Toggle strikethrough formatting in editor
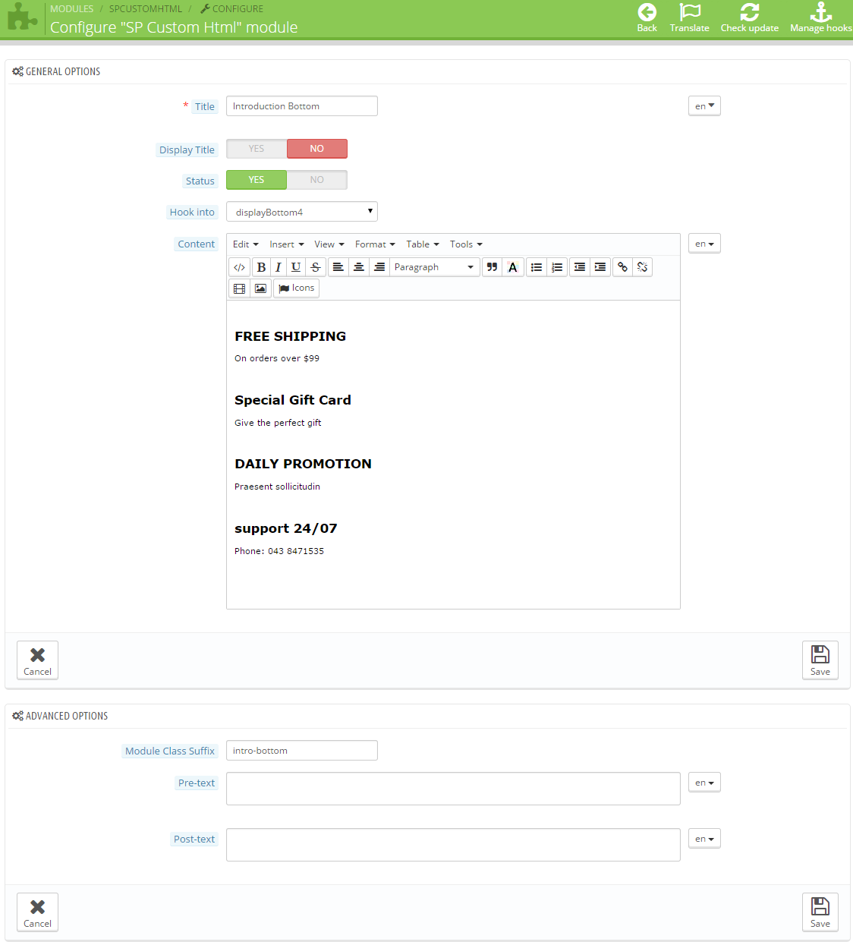Image resolution: width=853 pixels, height=945 pixels. [316, 267]
